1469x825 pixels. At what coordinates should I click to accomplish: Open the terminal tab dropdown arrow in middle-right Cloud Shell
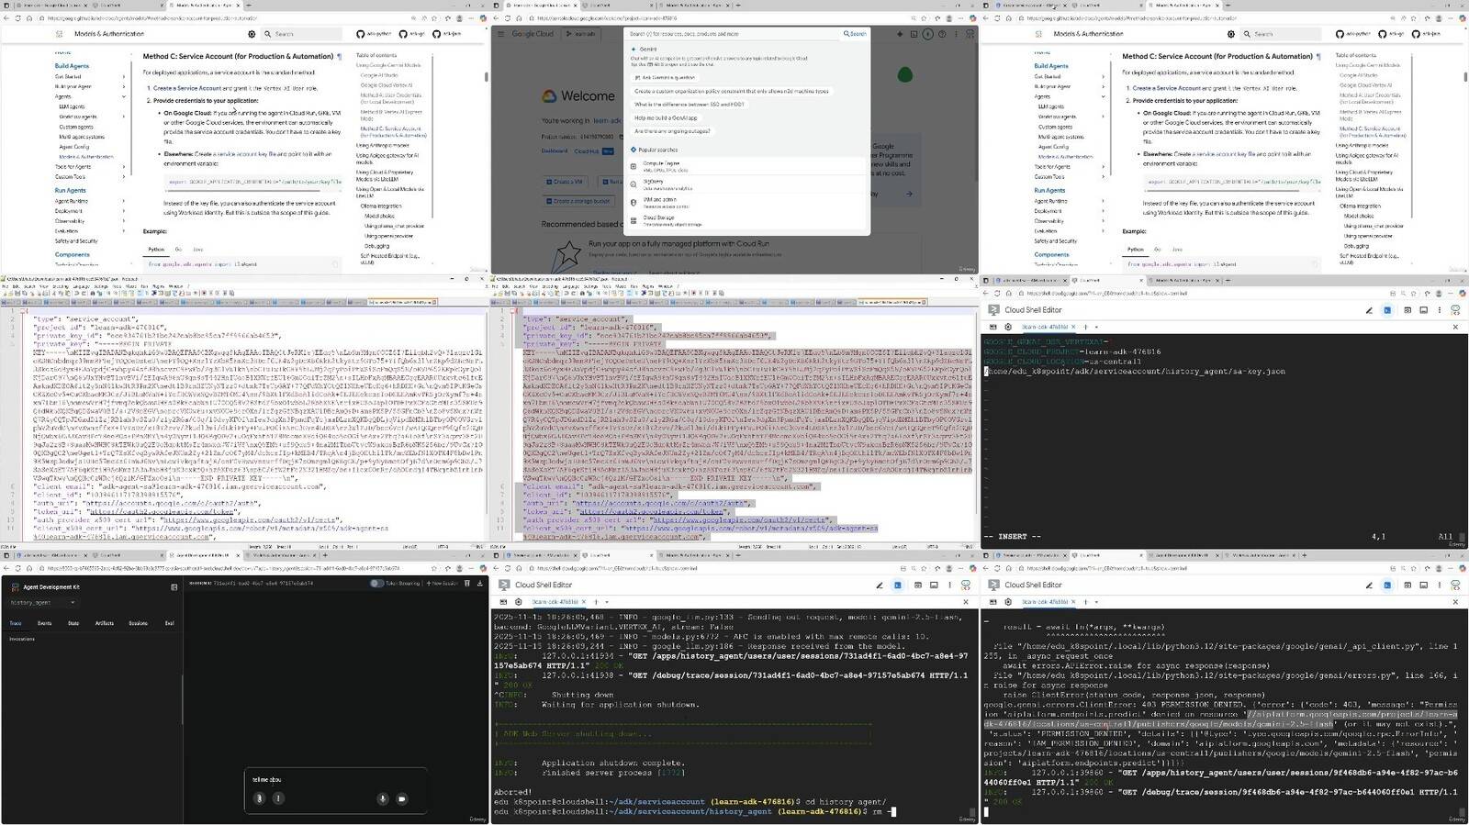coord(1096,327)
